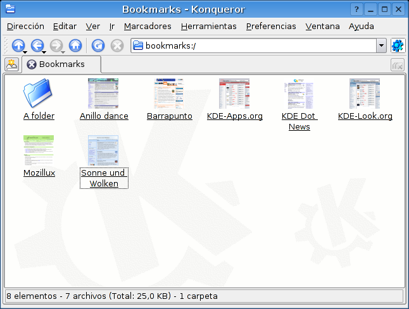The image size is (409, 309).
Task: Select the blue A folder icon
Action: click(x=39, y=93)
